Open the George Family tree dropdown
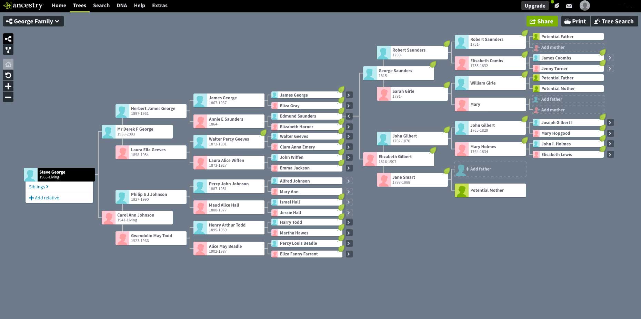Screen dimensions: 641x319 [x=33, y=21]
